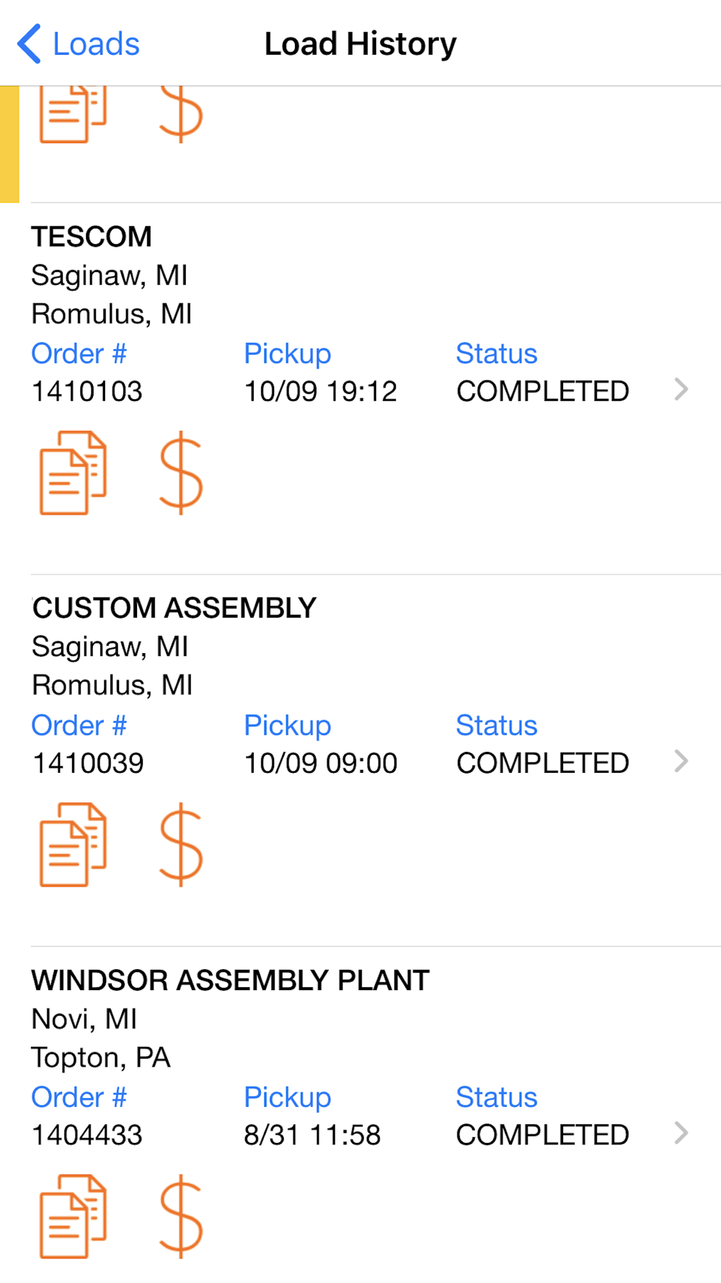
Task: Tap dollar icon for CUSTOM ASSEMBLY load
Action: coord(181,845)
